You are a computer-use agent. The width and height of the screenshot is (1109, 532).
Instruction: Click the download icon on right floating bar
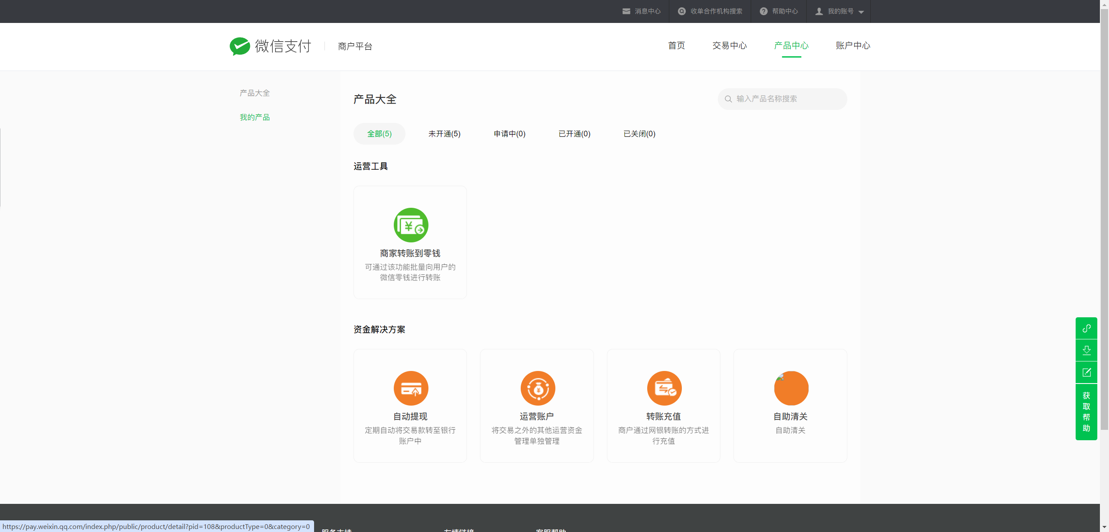pos(1086,350)
